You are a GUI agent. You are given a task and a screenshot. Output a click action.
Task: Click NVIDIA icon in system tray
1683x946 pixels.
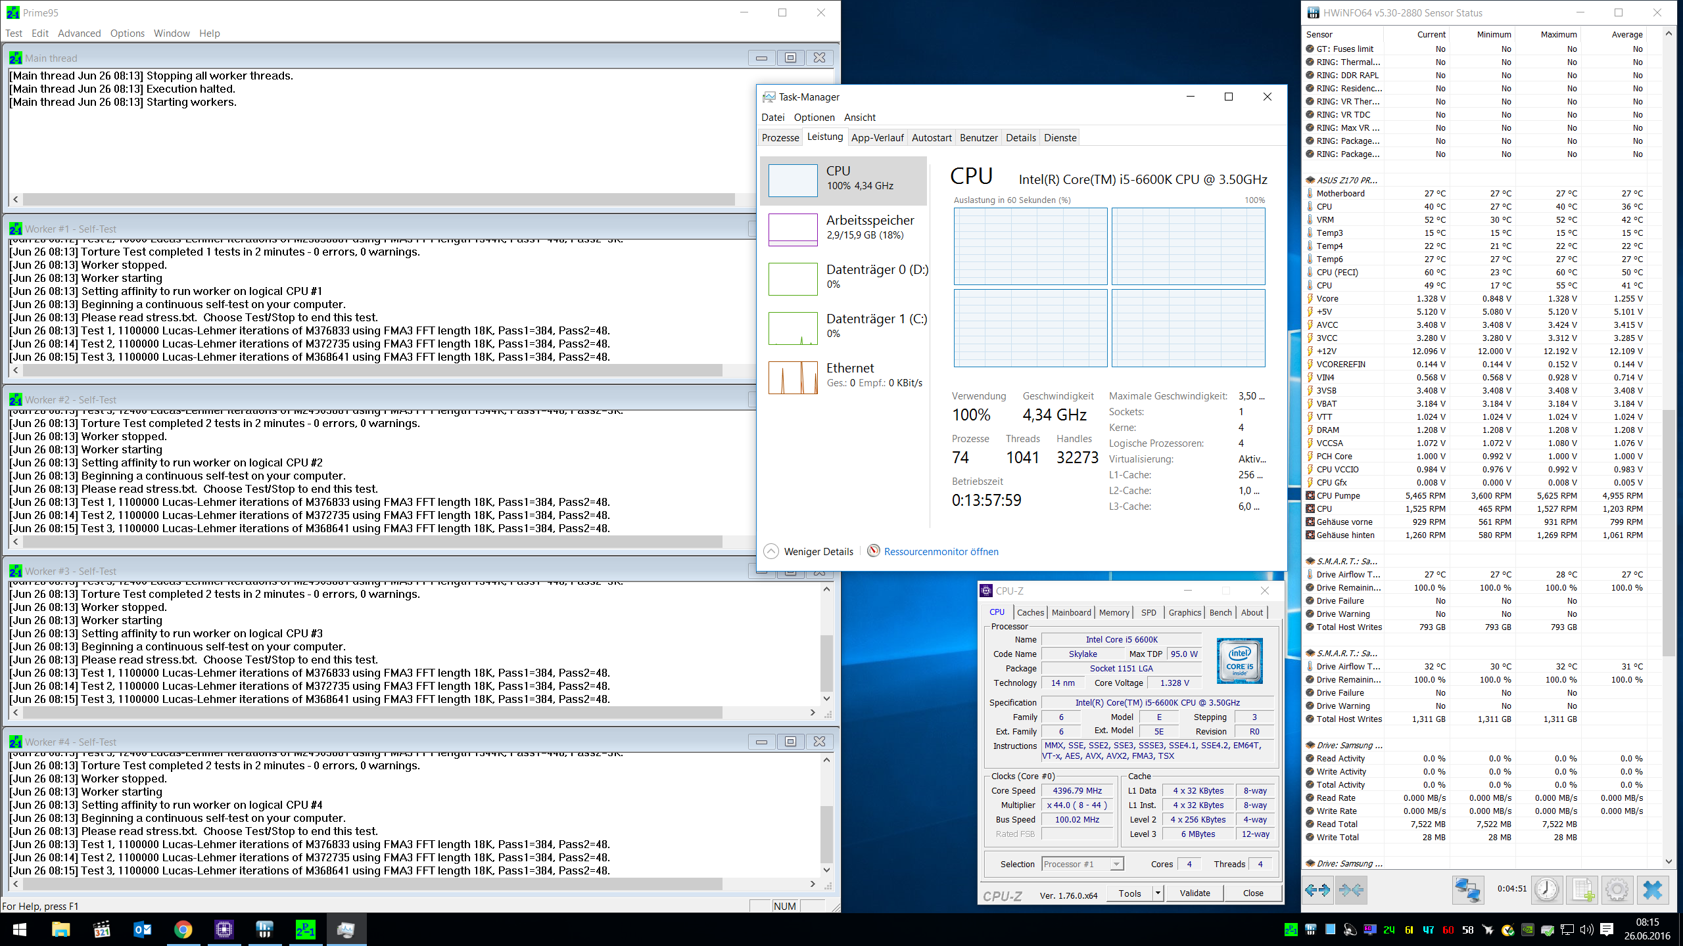click(1528, 930)
